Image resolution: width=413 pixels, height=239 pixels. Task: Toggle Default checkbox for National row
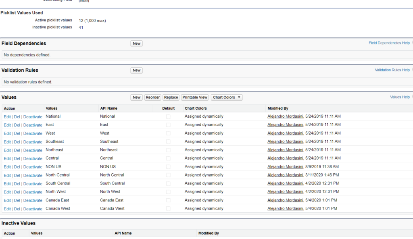pos(168,116)
